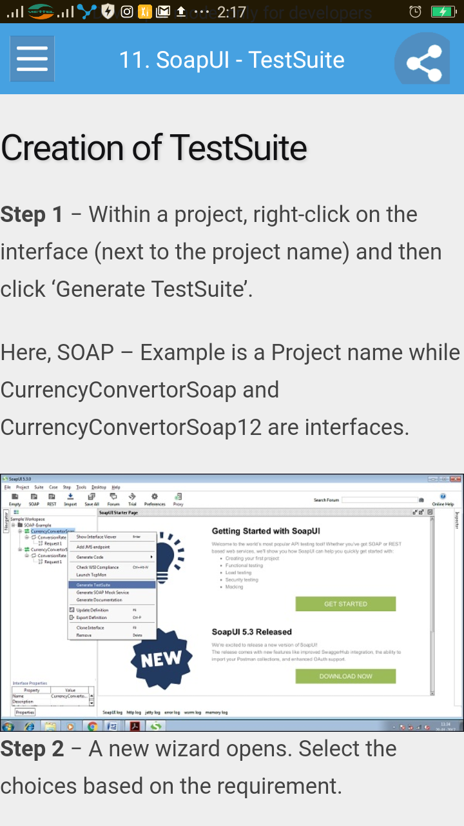Screen dimensions: 464x826
Task: Click the REST toolbar icon in SoapUI screenshot
Action: click(x=52, y=499)
